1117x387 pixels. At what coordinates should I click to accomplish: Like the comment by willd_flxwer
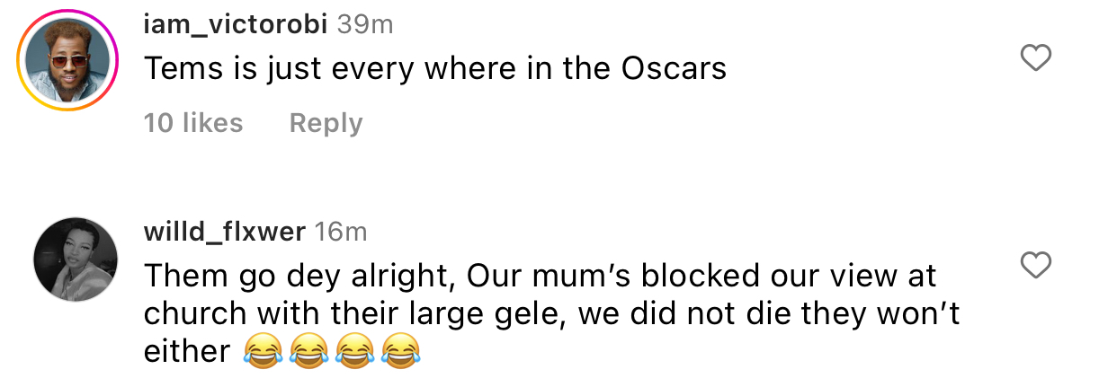point(1037,266)
